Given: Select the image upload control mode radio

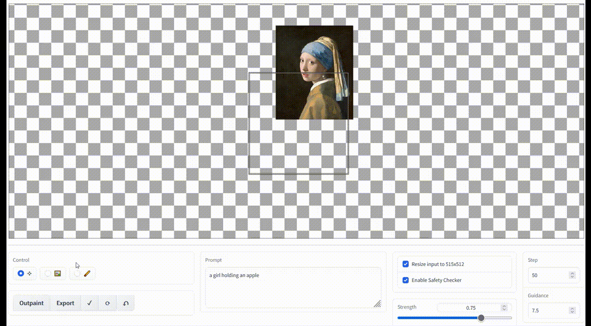Looking at the screenshot, I should (x=48, y=273).
